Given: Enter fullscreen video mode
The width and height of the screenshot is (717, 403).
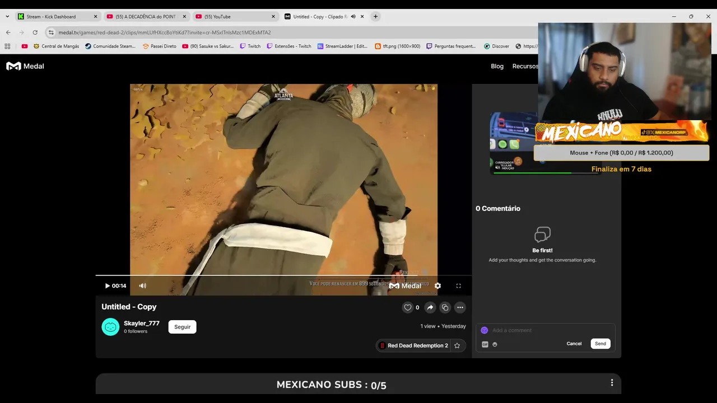Looking at the screenshot, I should point(458,285).
